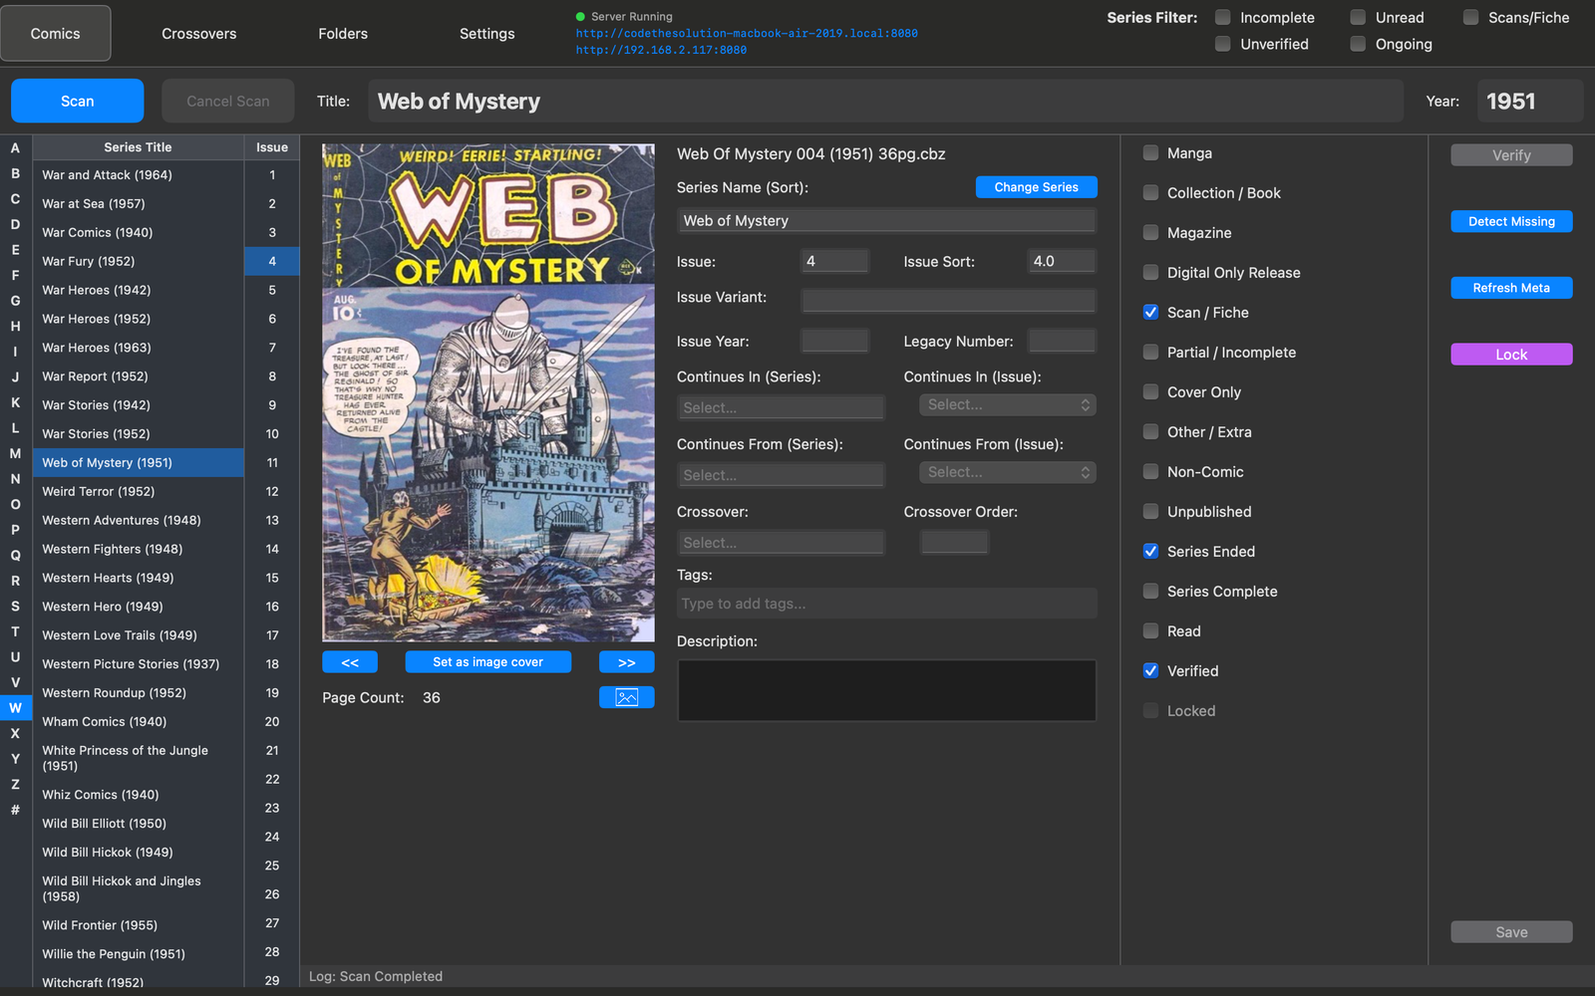Click the Series Name (Sort) input field

pyautogui.click(x=886, y=221)
